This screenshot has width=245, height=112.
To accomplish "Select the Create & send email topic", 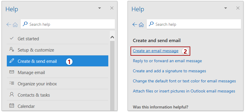I will click(57, 61).
